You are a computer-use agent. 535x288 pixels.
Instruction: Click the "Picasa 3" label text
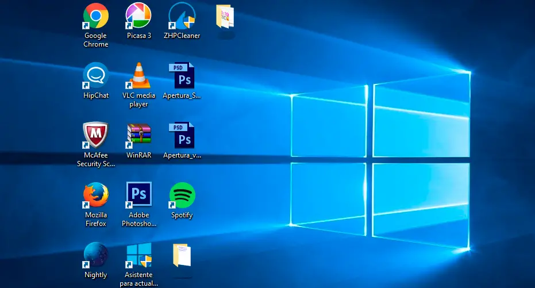pos(139,36)
